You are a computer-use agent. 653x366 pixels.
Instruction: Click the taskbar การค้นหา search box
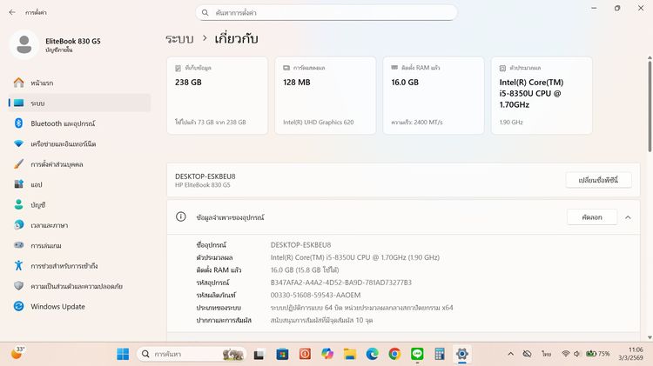[192, 354]
